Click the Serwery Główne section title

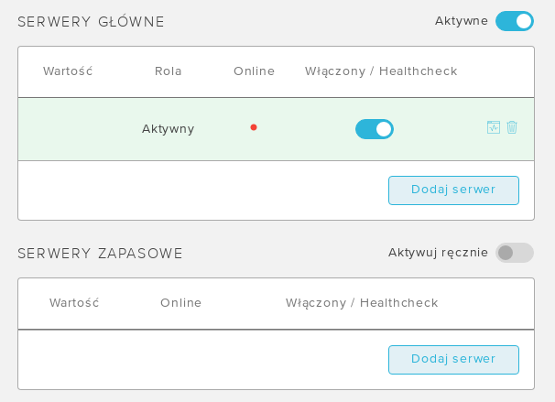click(x=91, y=21)
